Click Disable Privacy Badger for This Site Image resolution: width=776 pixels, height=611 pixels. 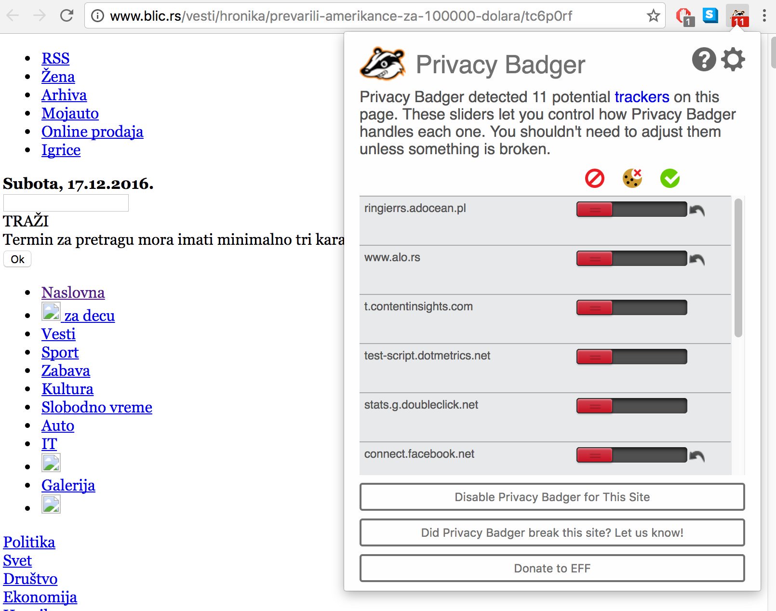point(552,497)
